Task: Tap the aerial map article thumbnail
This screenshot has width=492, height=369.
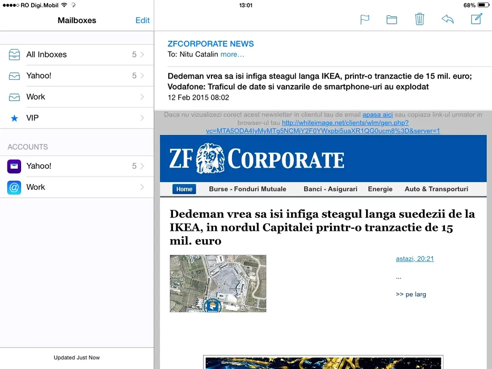Action: point(218,284)
